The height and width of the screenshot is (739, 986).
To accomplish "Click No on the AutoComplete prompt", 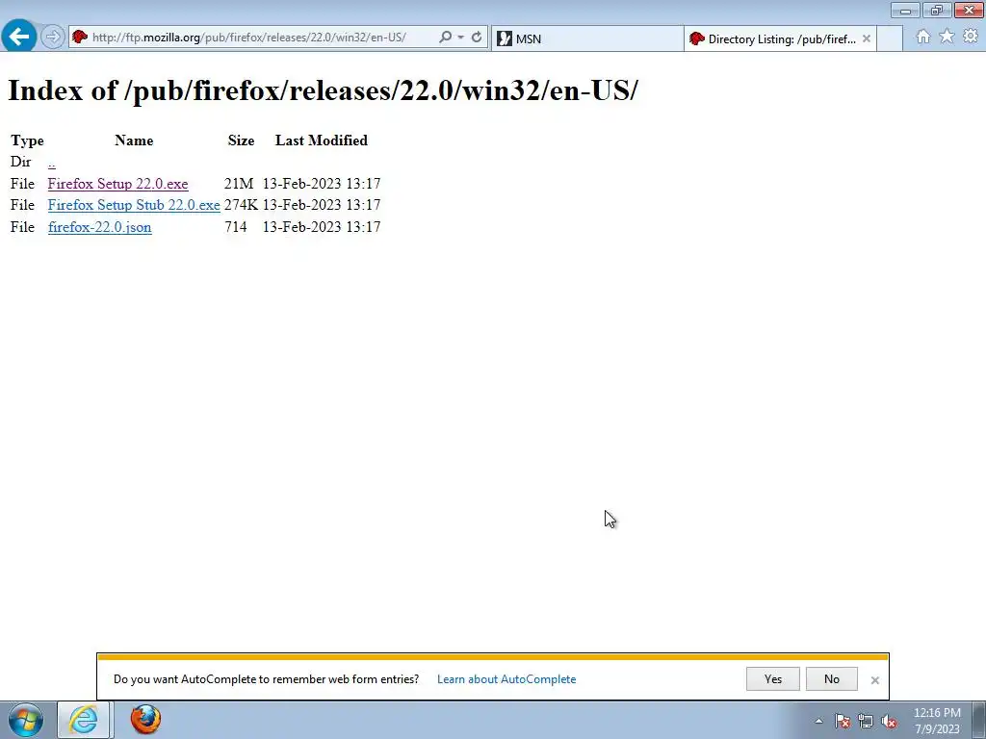I will coord(831,679).
